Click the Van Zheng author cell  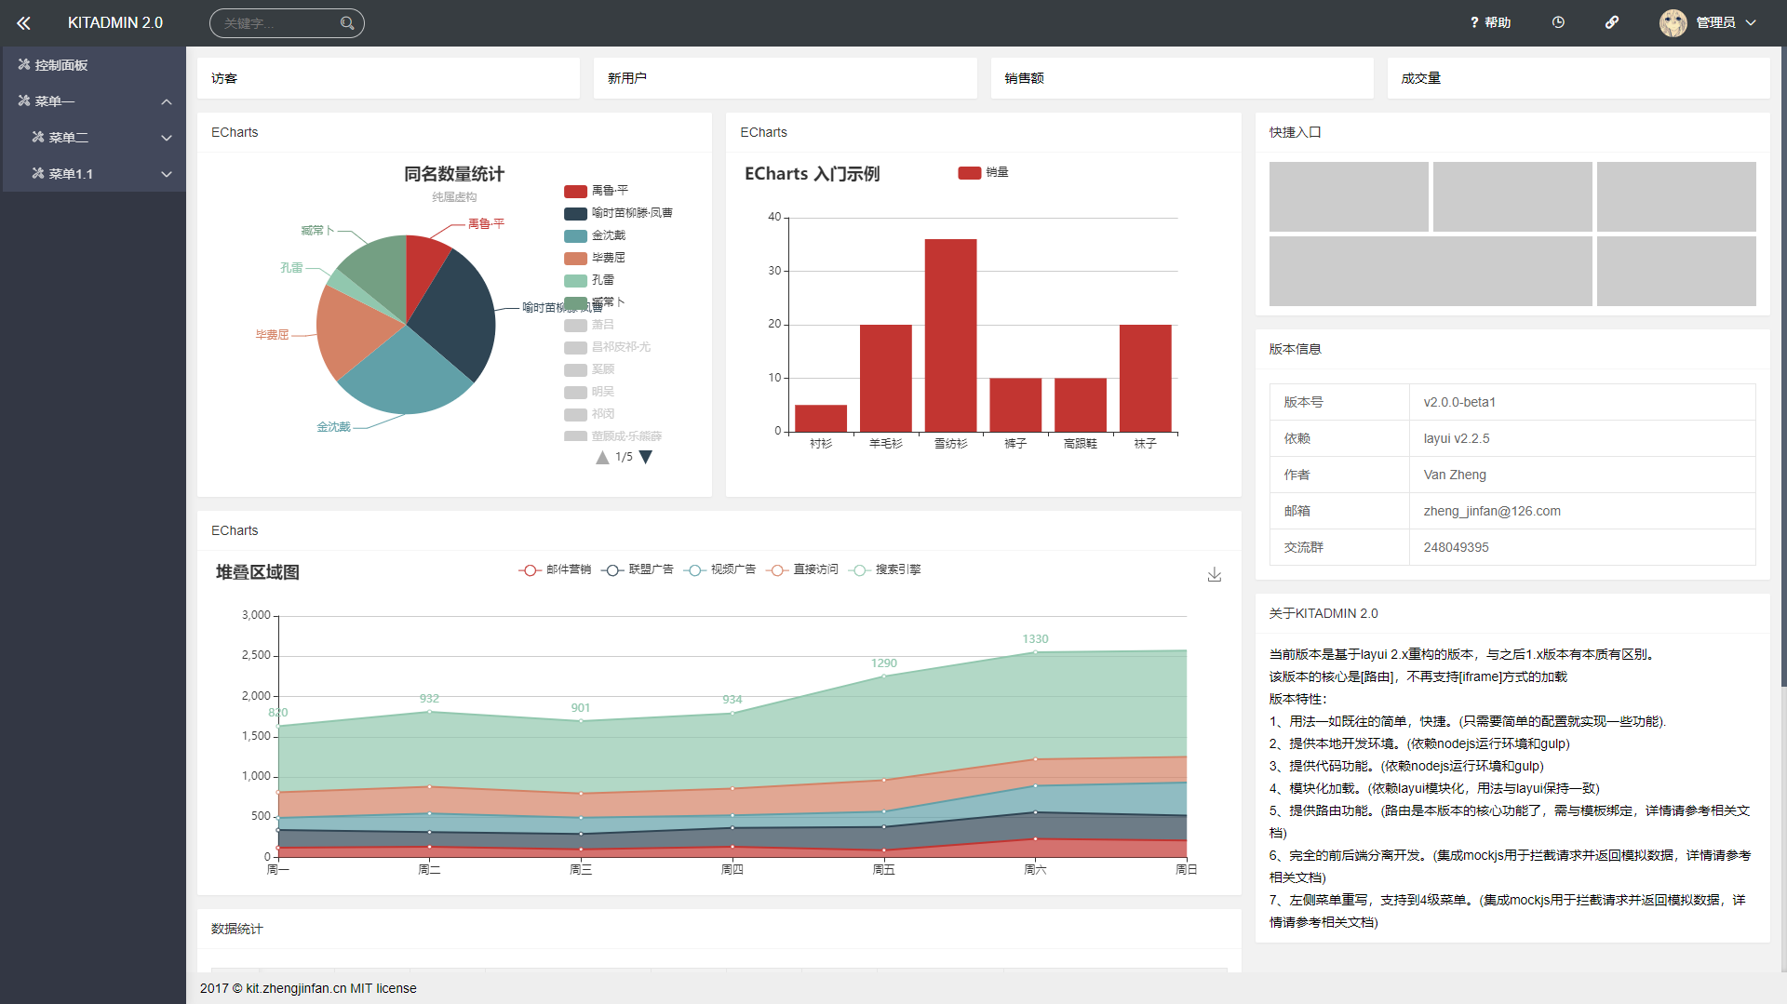tap(1582, 475)
